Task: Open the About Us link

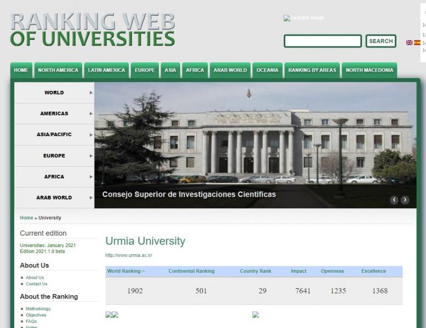Action: tap(35, 278)
